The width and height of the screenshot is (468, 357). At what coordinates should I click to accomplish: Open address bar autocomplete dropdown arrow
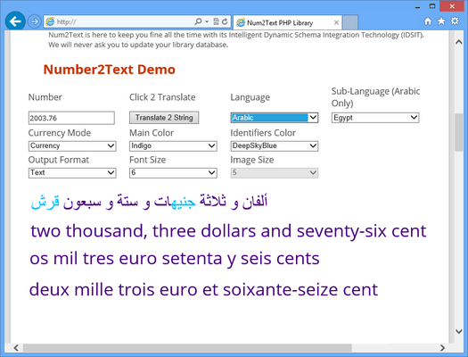click(207, 21)
